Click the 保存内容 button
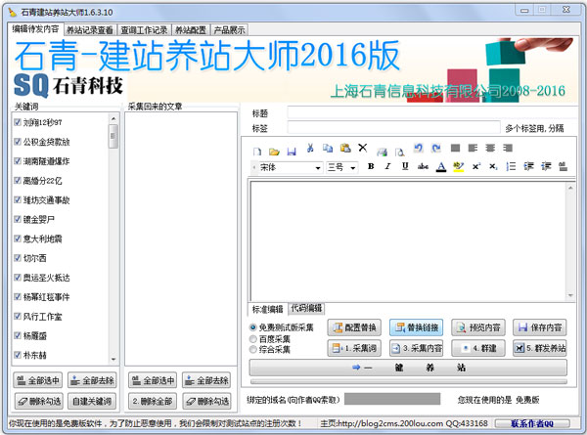The height and width of the screenshot is (435, 587). (539, 327)
